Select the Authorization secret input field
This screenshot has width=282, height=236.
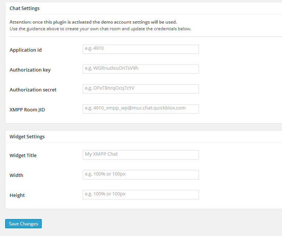pos(141,89)
